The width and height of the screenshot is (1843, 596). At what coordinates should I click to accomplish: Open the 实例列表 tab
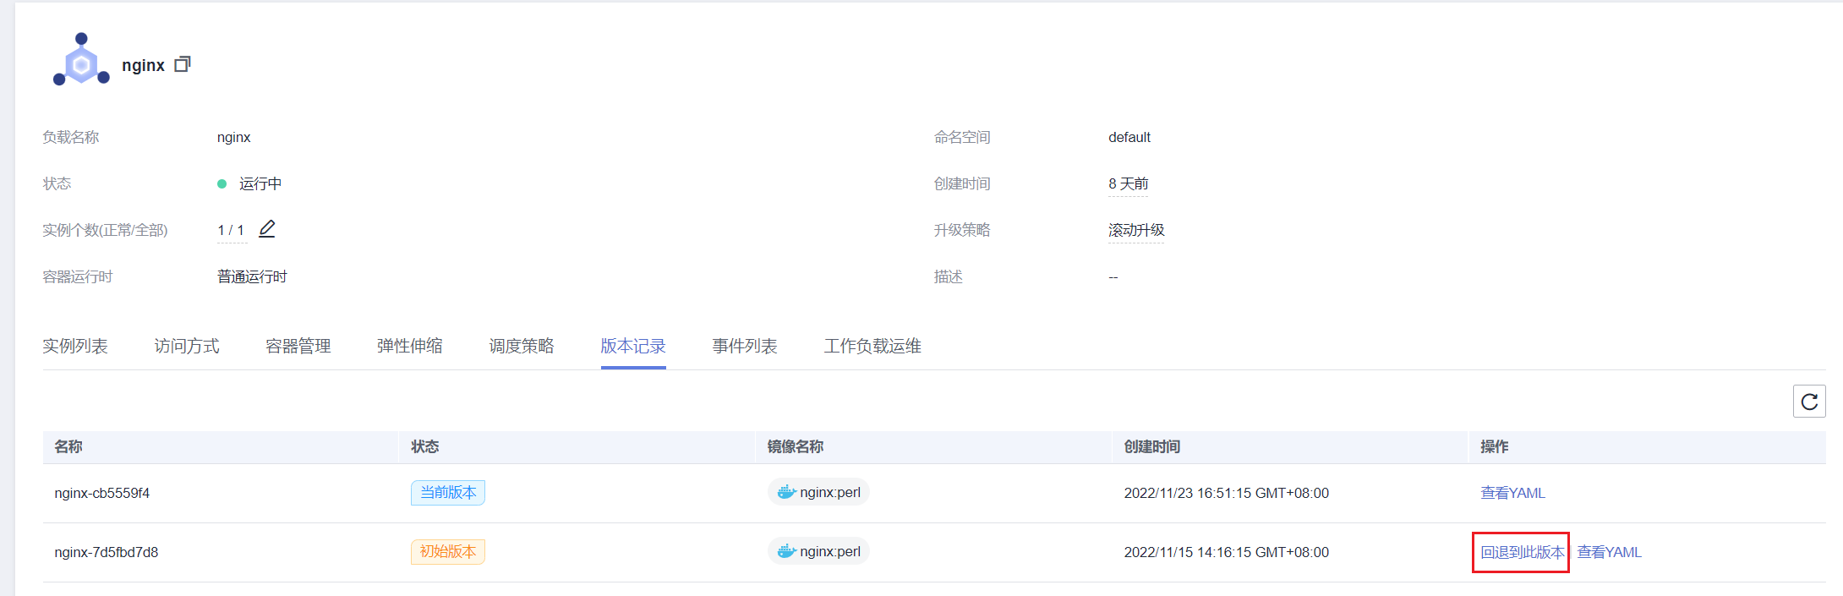pos(75,346)
